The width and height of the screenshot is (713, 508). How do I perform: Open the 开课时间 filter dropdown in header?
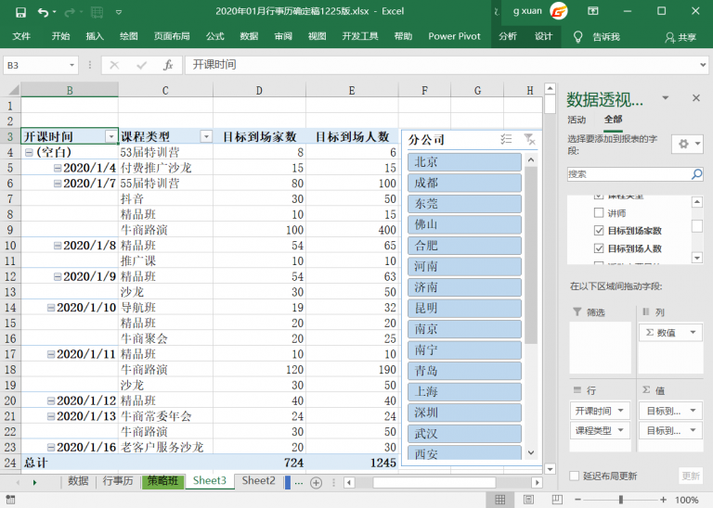(x=111, y=136)
